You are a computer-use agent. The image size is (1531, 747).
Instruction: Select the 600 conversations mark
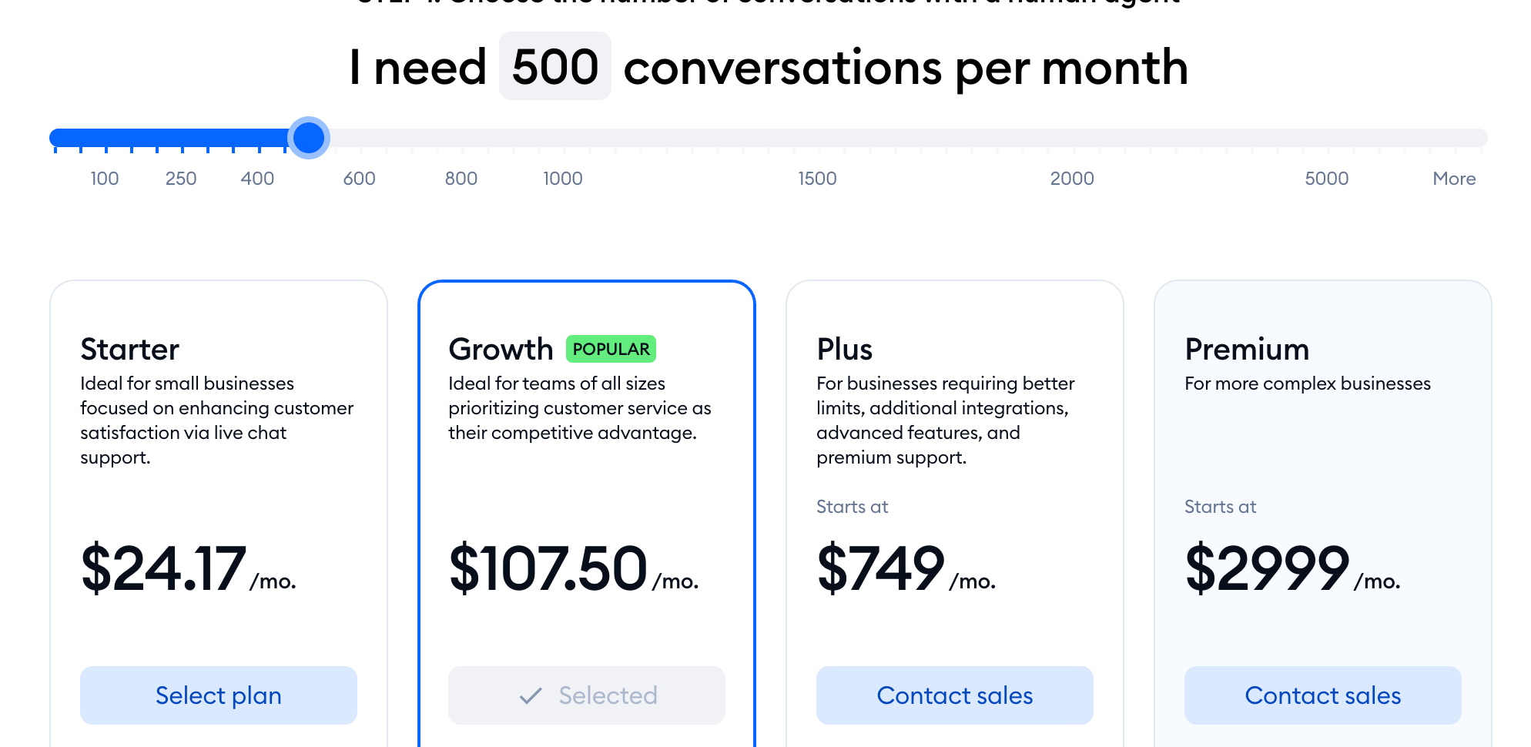coord(359,179)
